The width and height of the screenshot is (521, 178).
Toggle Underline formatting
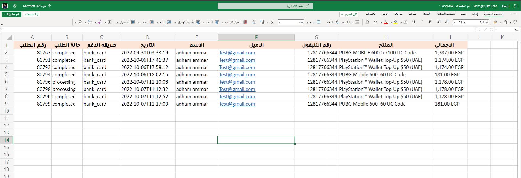pos(414,22)
